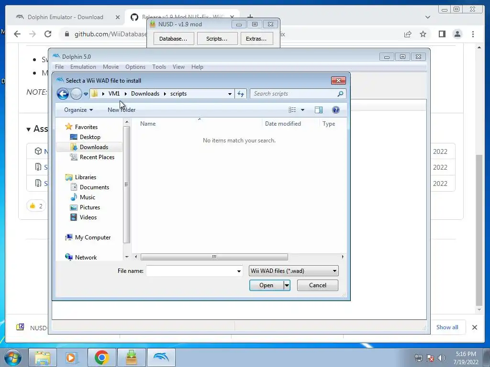This screenshot has height=367, width=490.
Task: Cancel the WAD file dialog
Action: [x=318, y=285]
